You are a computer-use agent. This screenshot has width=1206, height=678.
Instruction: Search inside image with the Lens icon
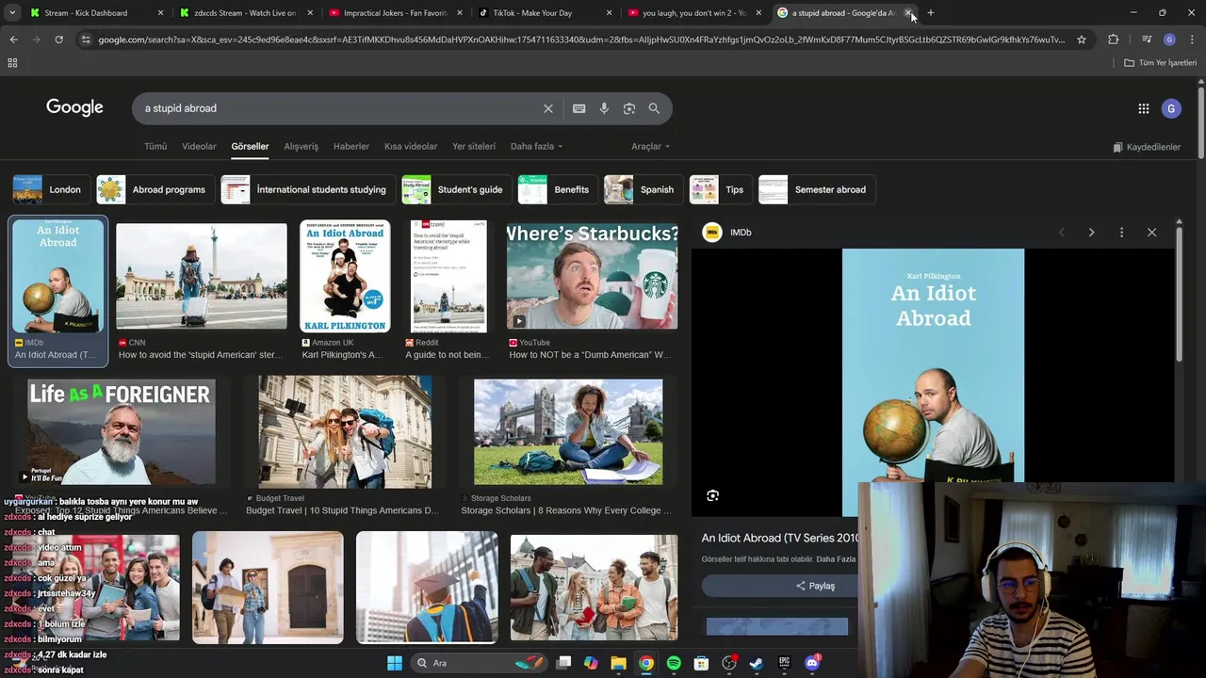pos(712,495)
